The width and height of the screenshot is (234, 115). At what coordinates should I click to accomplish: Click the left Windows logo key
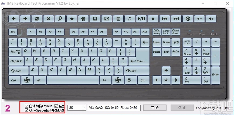click(x=27, y=80)
